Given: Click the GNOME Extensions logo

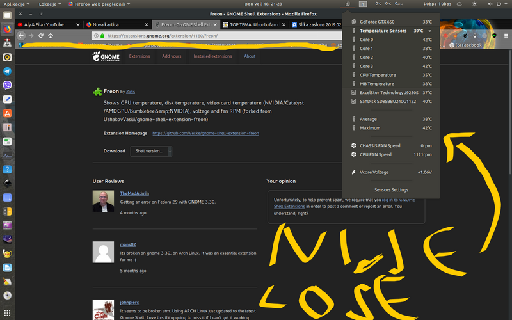Looking at the screenshot, I should [106, 56].
